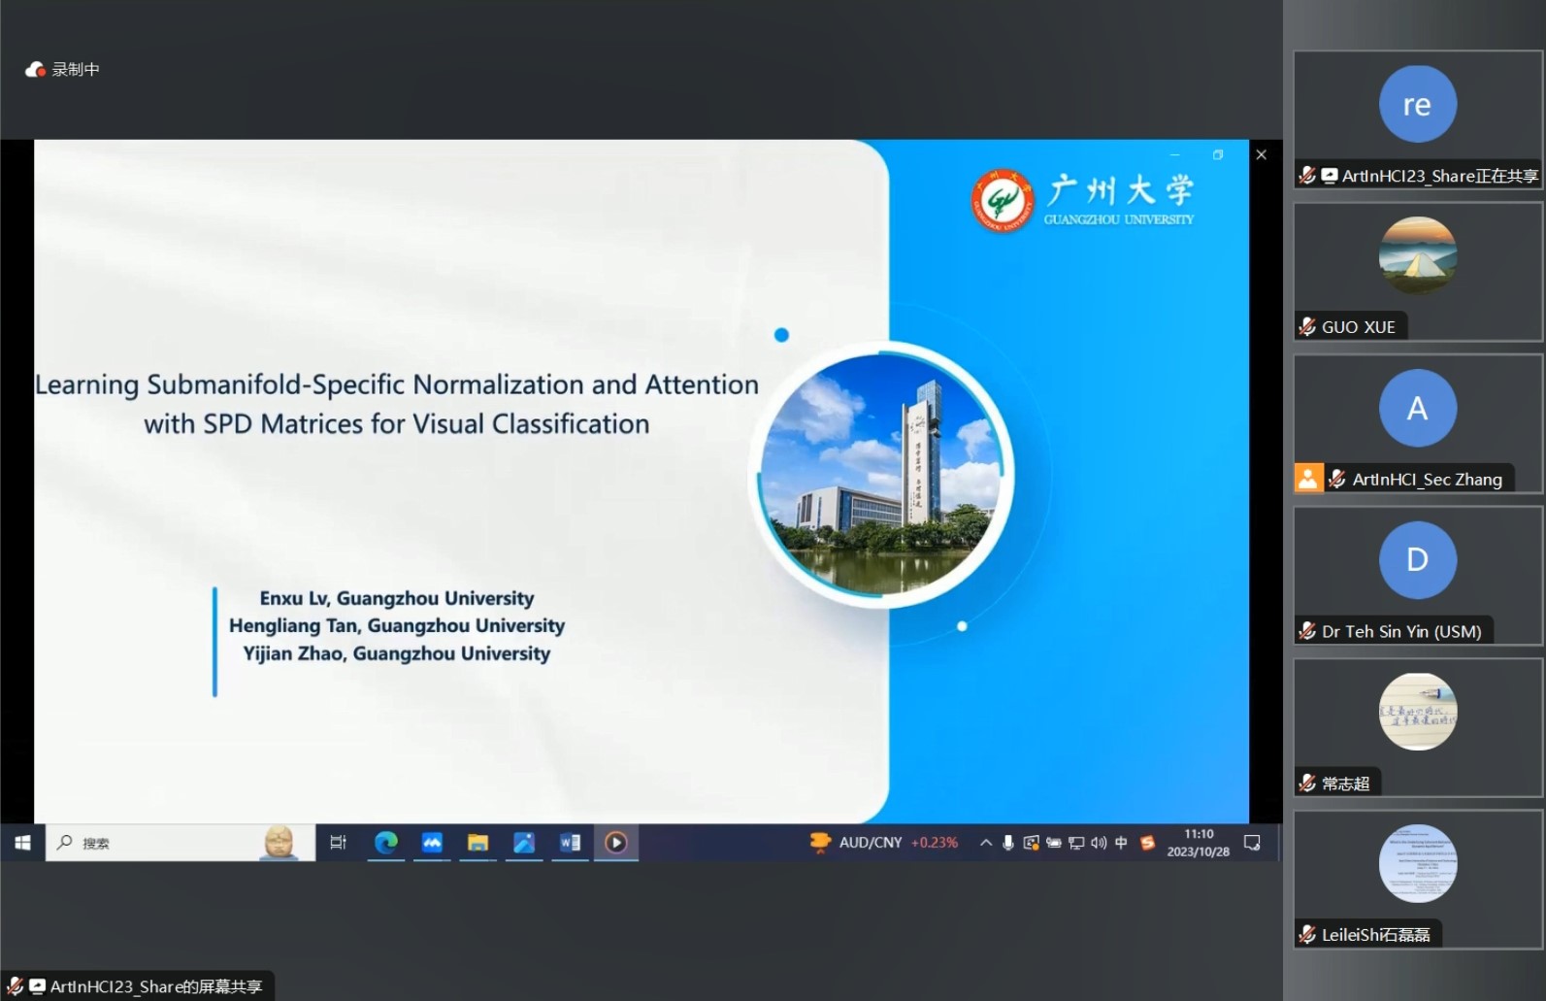This screenshot has height=1001, width=1546.
Task: Select the media player taskbar icon
Action: pos(616,843)
